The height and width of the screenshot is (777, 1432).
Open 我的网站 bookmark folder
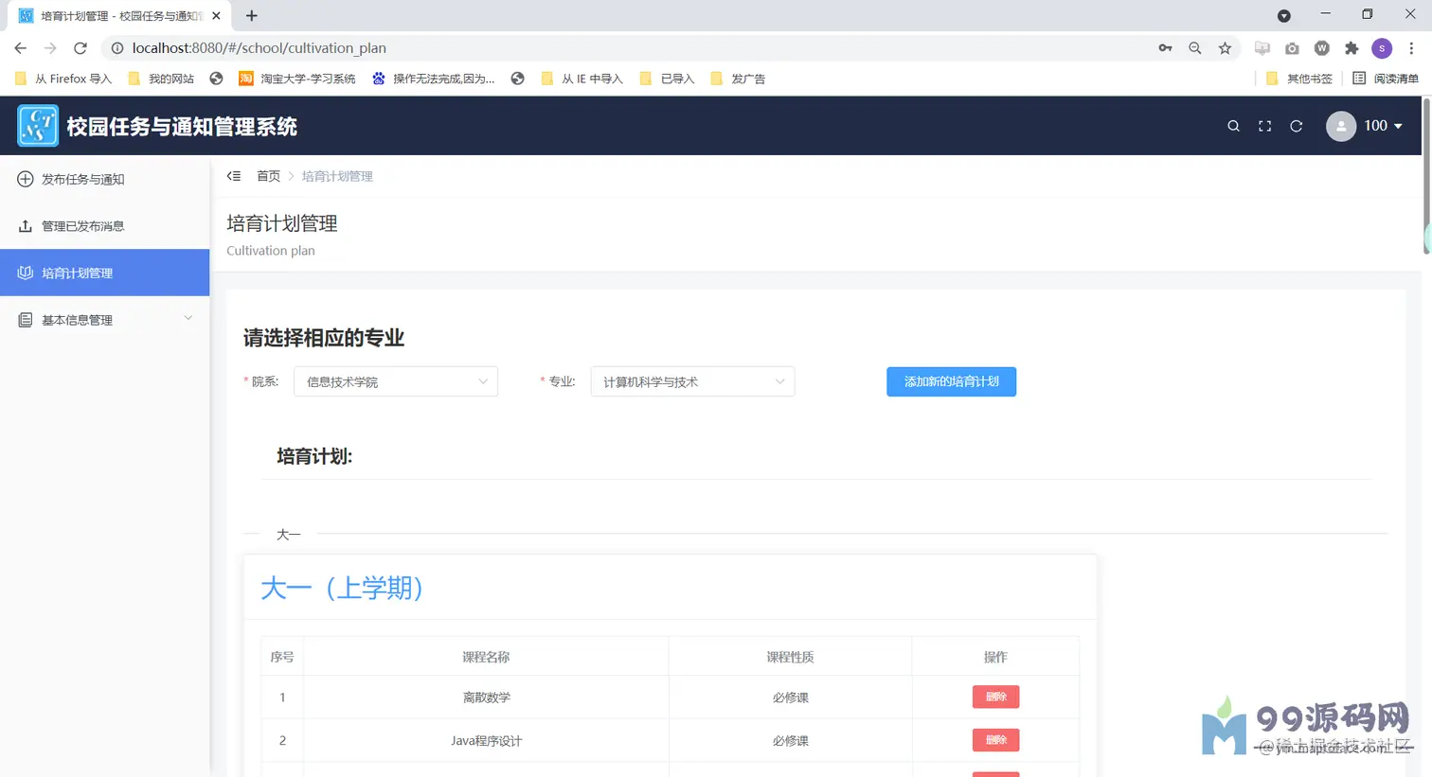click(x=161, y=79)
